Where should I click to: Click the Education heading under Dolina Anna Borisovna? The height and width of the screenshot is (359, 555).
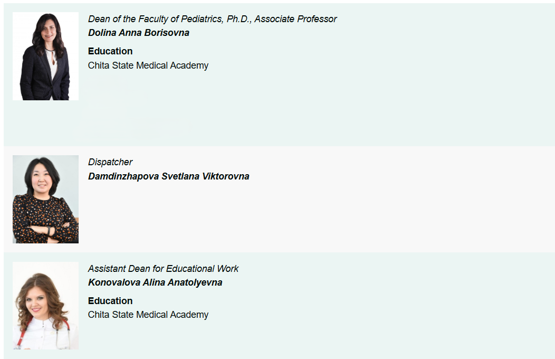pyautogui.click(x=110, y=51)
